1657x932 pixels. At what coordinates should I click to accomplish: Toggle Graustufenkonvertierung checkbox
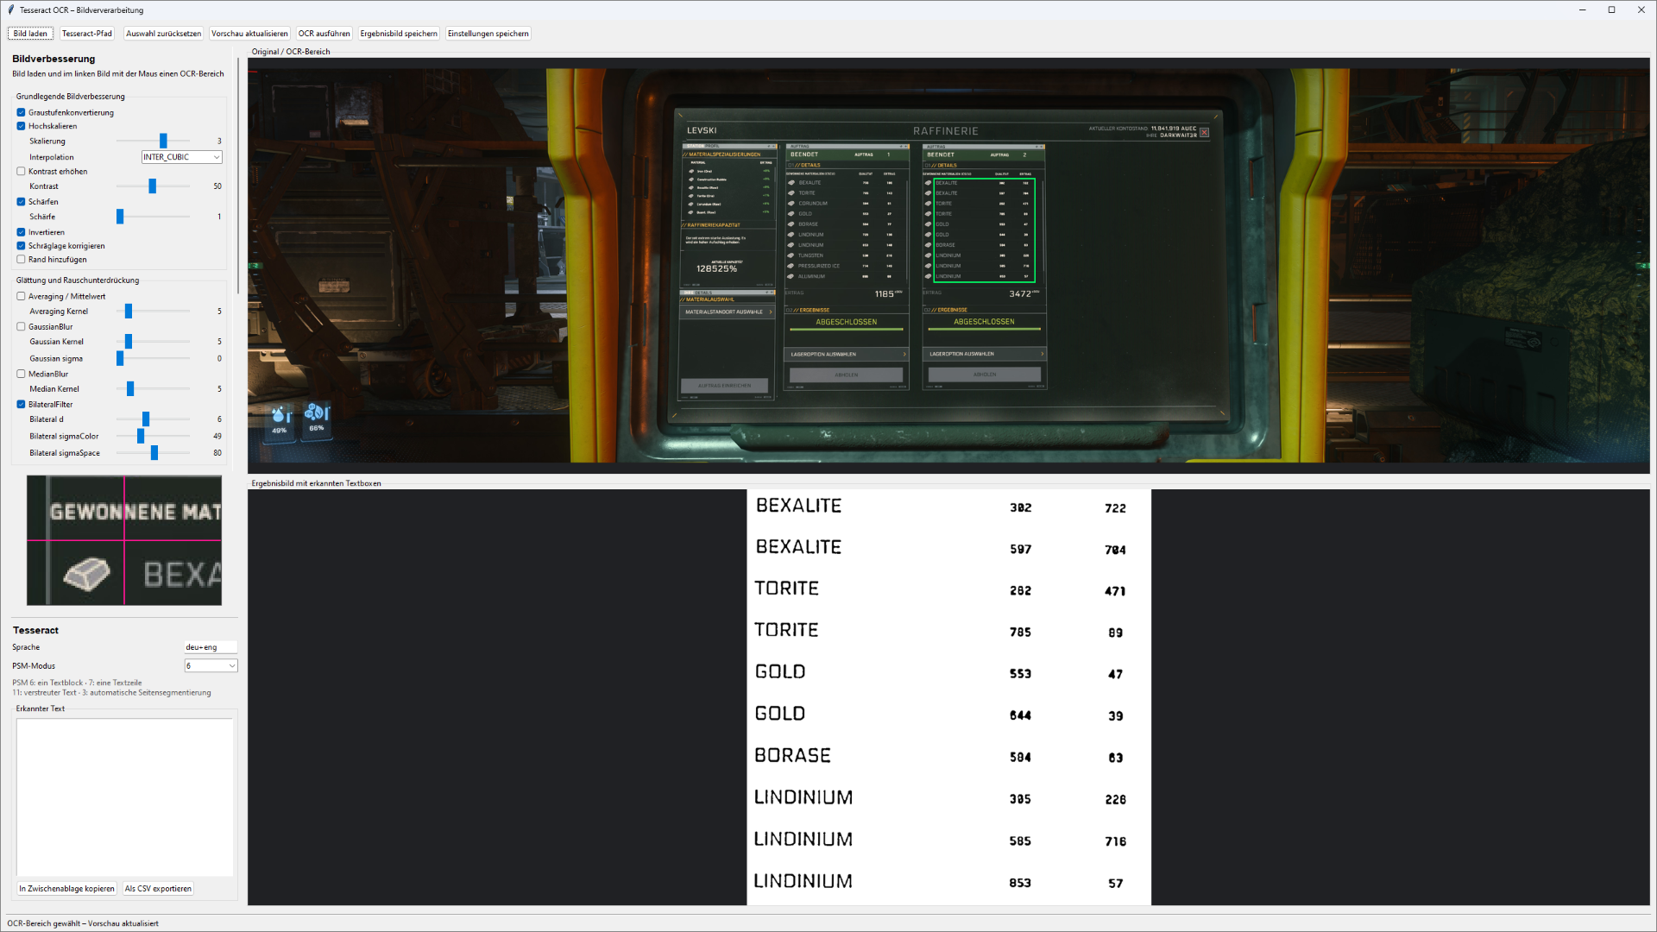(x=21, y=112)
